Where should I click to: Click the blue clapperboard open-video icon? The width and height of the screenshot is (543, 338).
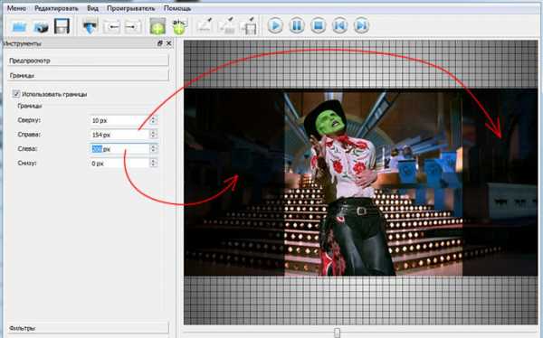19,26
